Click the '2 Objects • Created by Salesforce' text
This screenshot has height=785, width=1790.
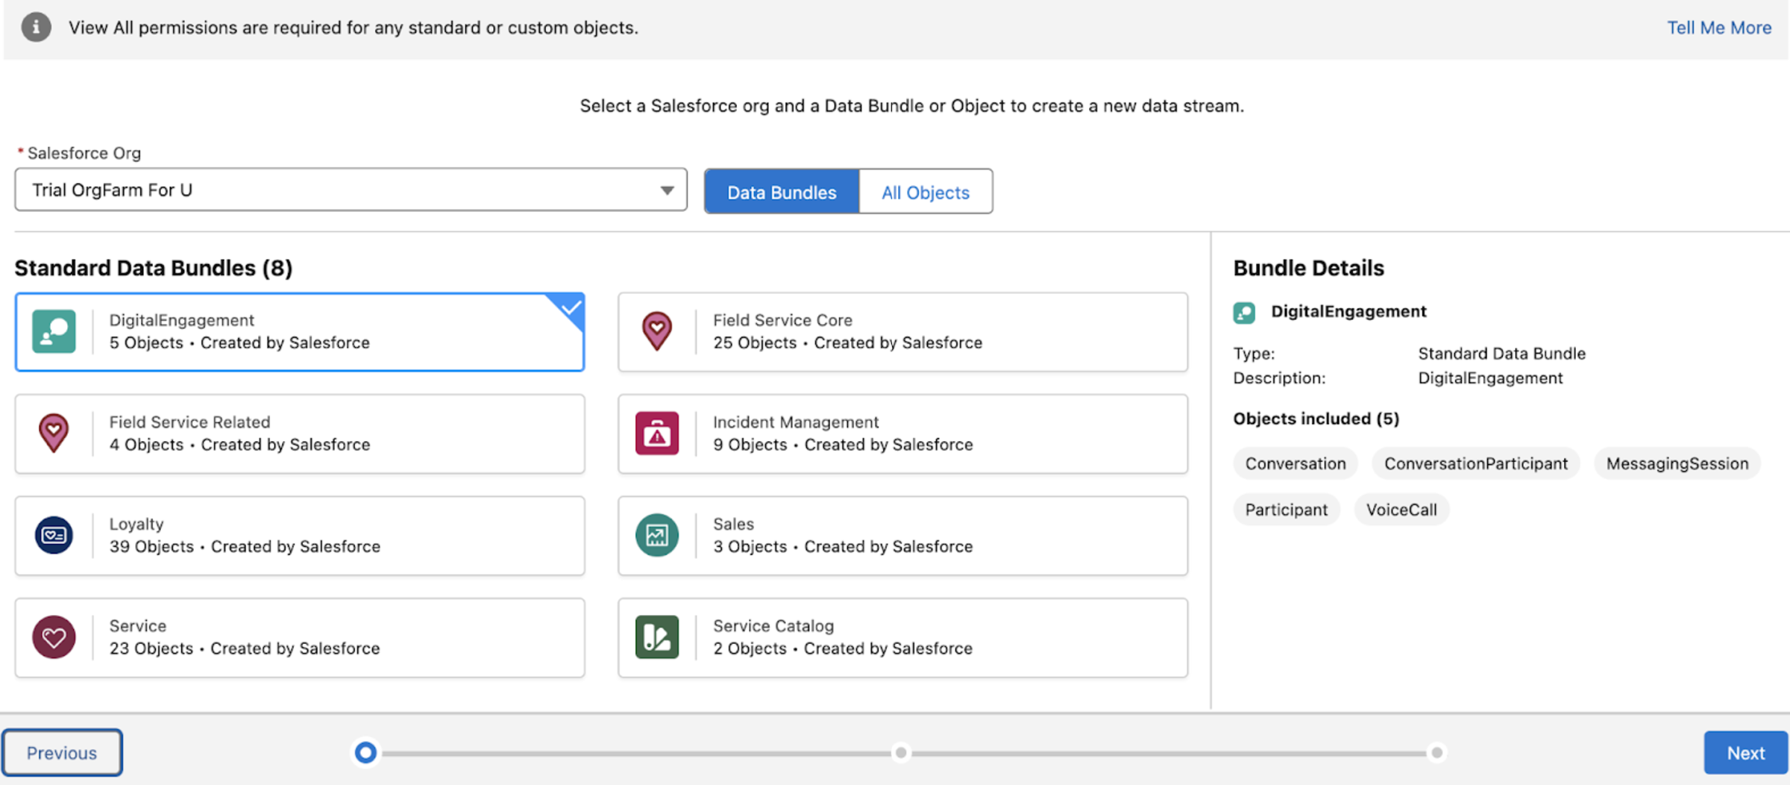843,648
